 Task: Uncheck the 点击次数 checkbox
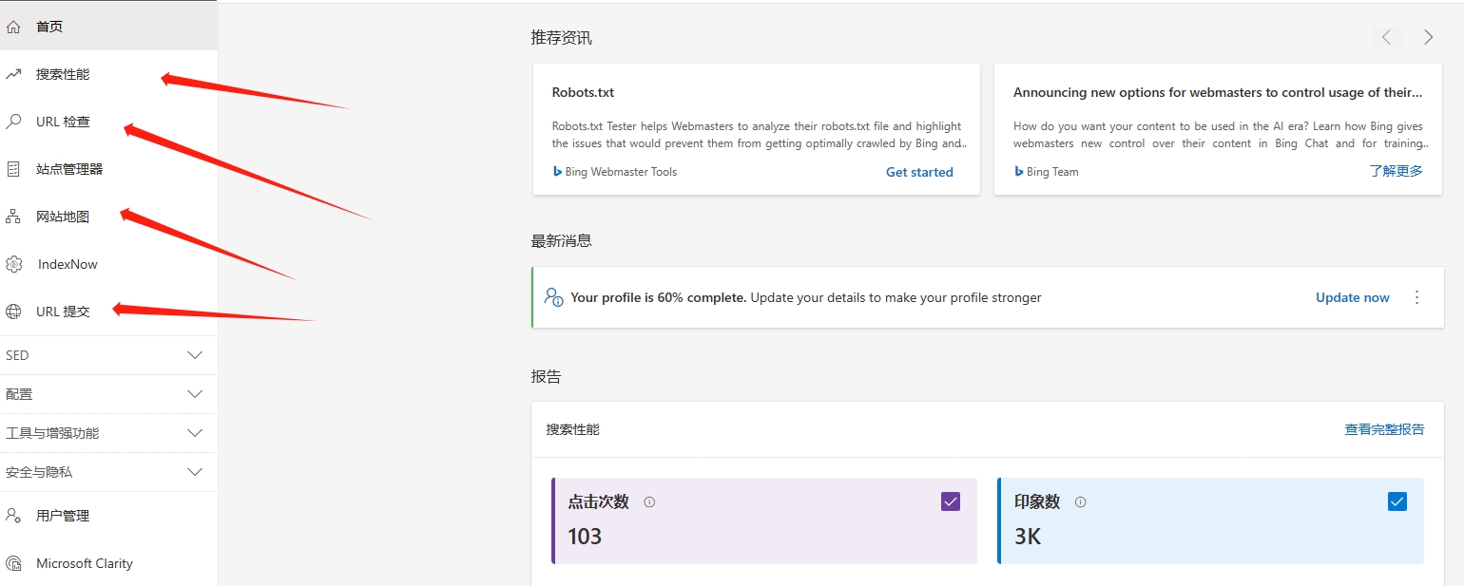click(x=951, y=501)
